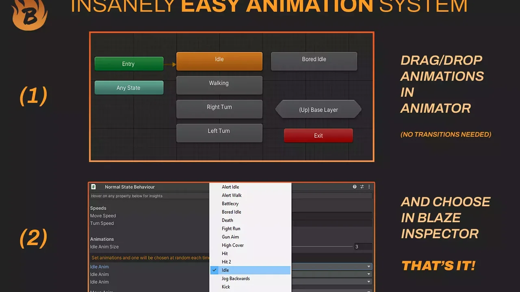This screenshot has width=520, height=292.
Task: Open the three-dot component options menu
Action: [369, 187]
